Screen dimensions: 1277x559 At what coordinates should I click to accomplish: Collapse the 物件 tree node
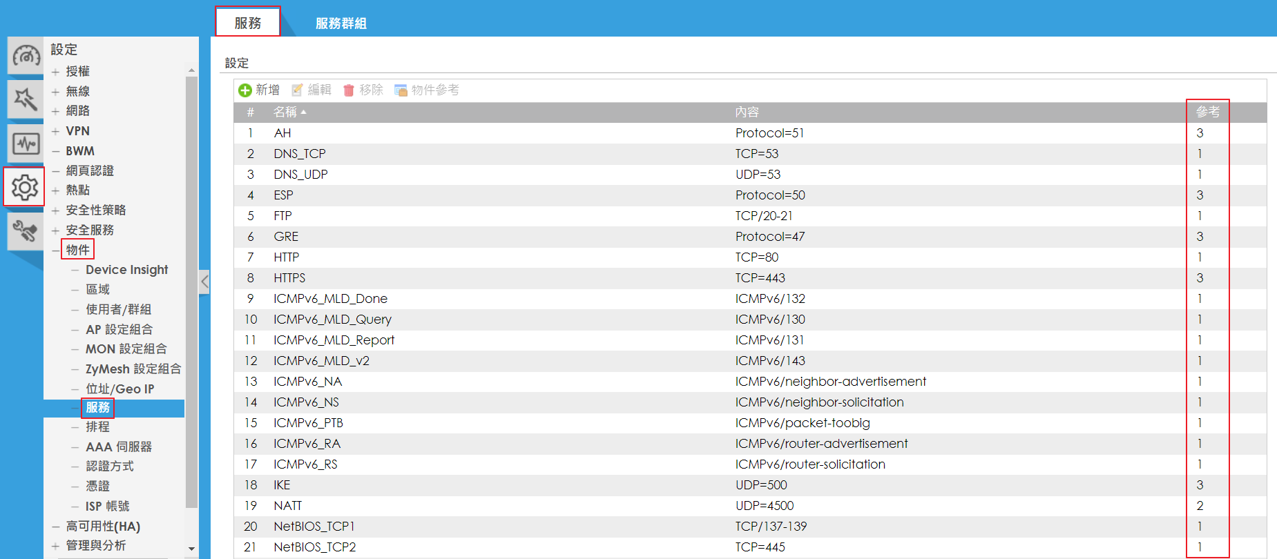55,251
